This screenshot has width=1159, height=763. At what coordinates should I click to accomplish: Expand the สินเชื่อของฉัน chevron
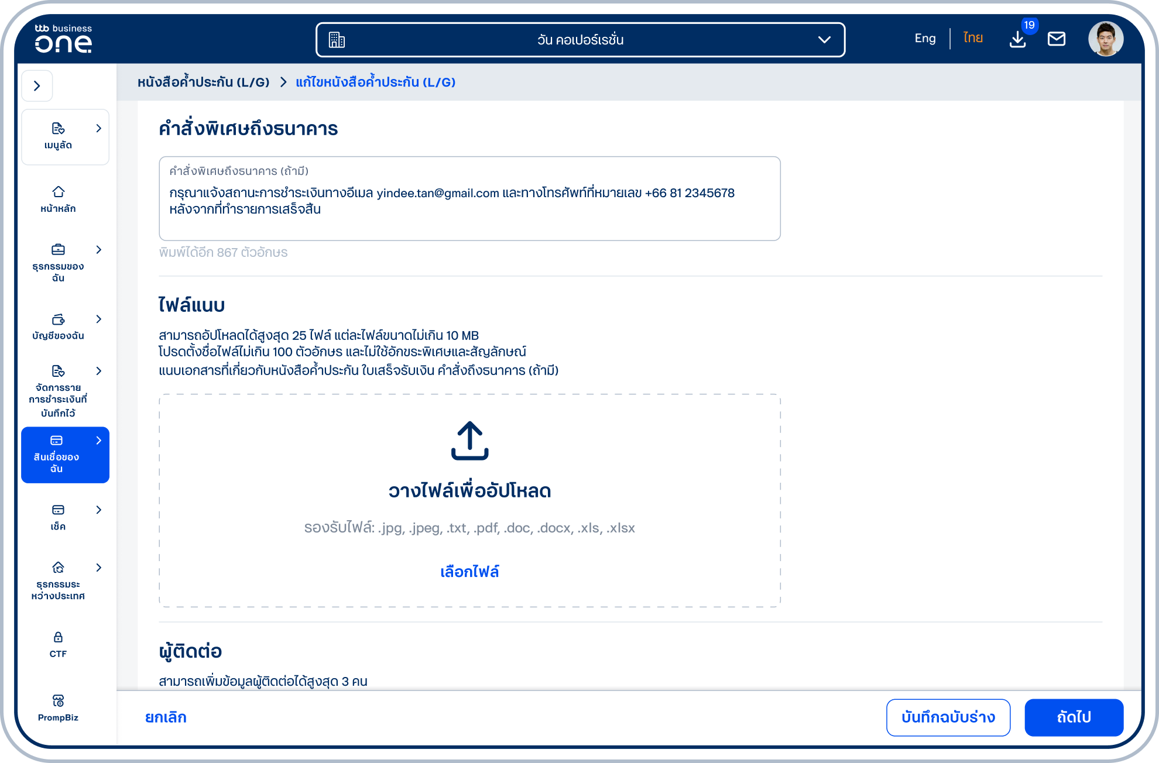(x=99, y=440)
